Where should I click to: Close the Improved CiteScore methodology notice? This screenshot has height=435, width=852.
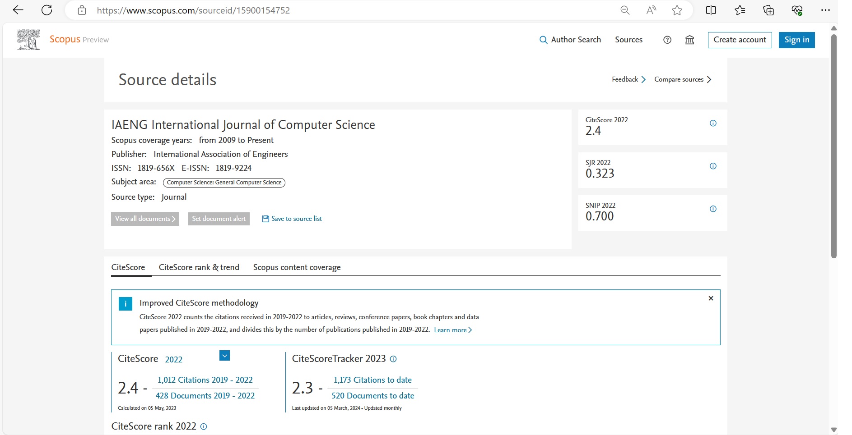pos(711,298)
